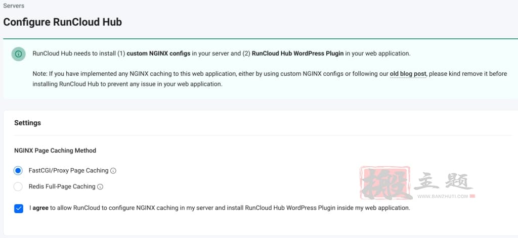The width and height of the screenshot is (518, 238).
Task: Open the Servers breadcrumb
Action: click(14, 6)
